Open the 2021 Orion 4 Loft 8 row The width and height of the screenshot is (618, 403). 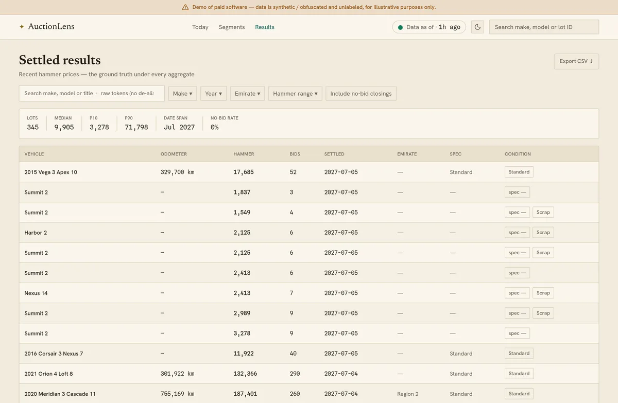pyautogui.click(x=309, y=374)
